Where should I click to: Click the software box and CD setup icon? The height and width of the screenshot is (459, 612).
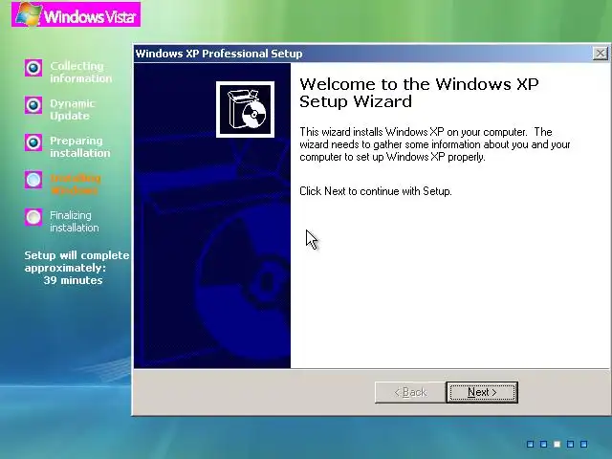pyautogui.click(x=245, y=109)
